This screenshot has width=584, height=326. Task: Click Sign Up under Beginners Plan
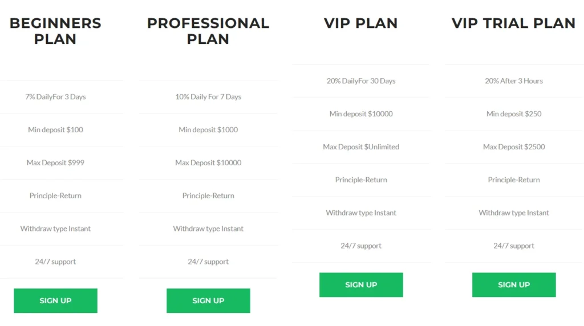pos(55,300)
